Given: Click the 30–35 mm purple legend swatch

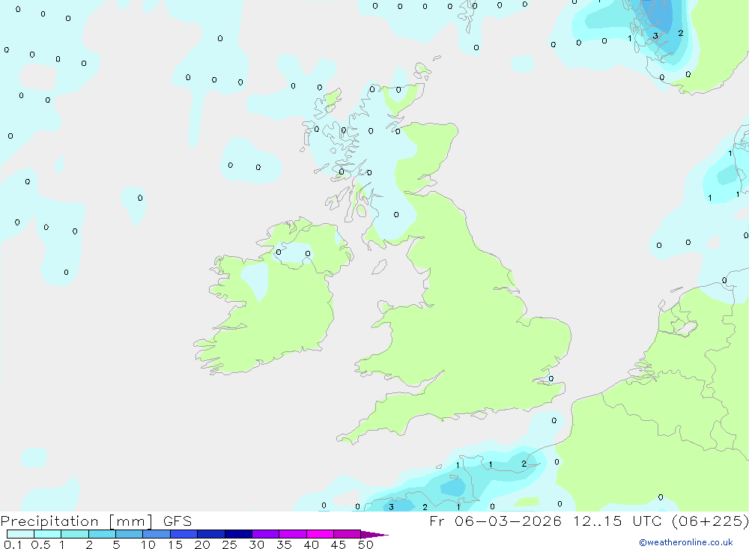Looking at the screenshot, I should (x=265, y=534).
